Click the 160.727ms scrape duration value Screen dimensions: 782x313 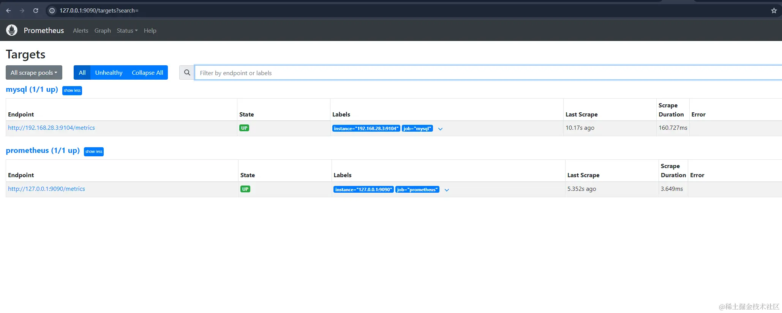(673, 128)
